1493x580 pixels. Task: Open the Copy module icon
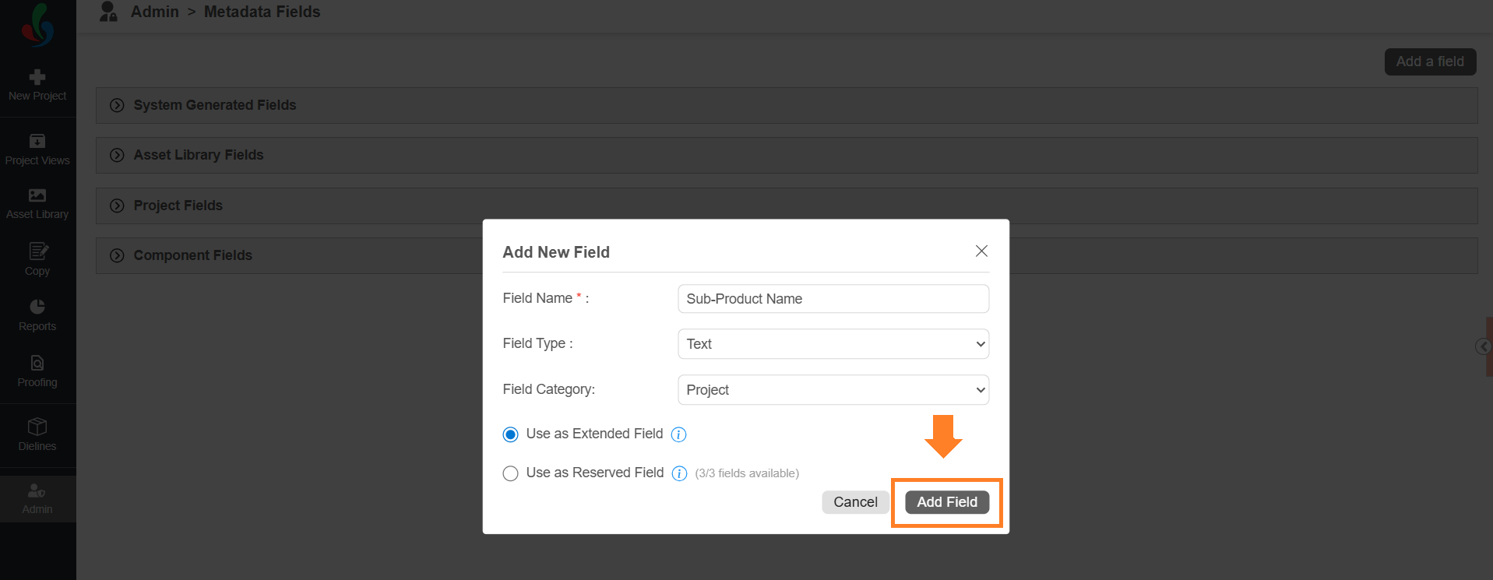[x=37, y=259]
